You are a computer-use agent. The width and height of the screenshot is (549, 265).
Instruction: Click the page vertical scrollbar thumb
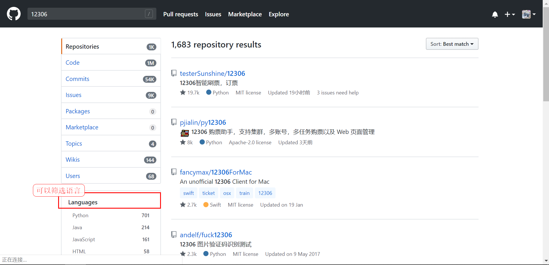click(546, 54)
